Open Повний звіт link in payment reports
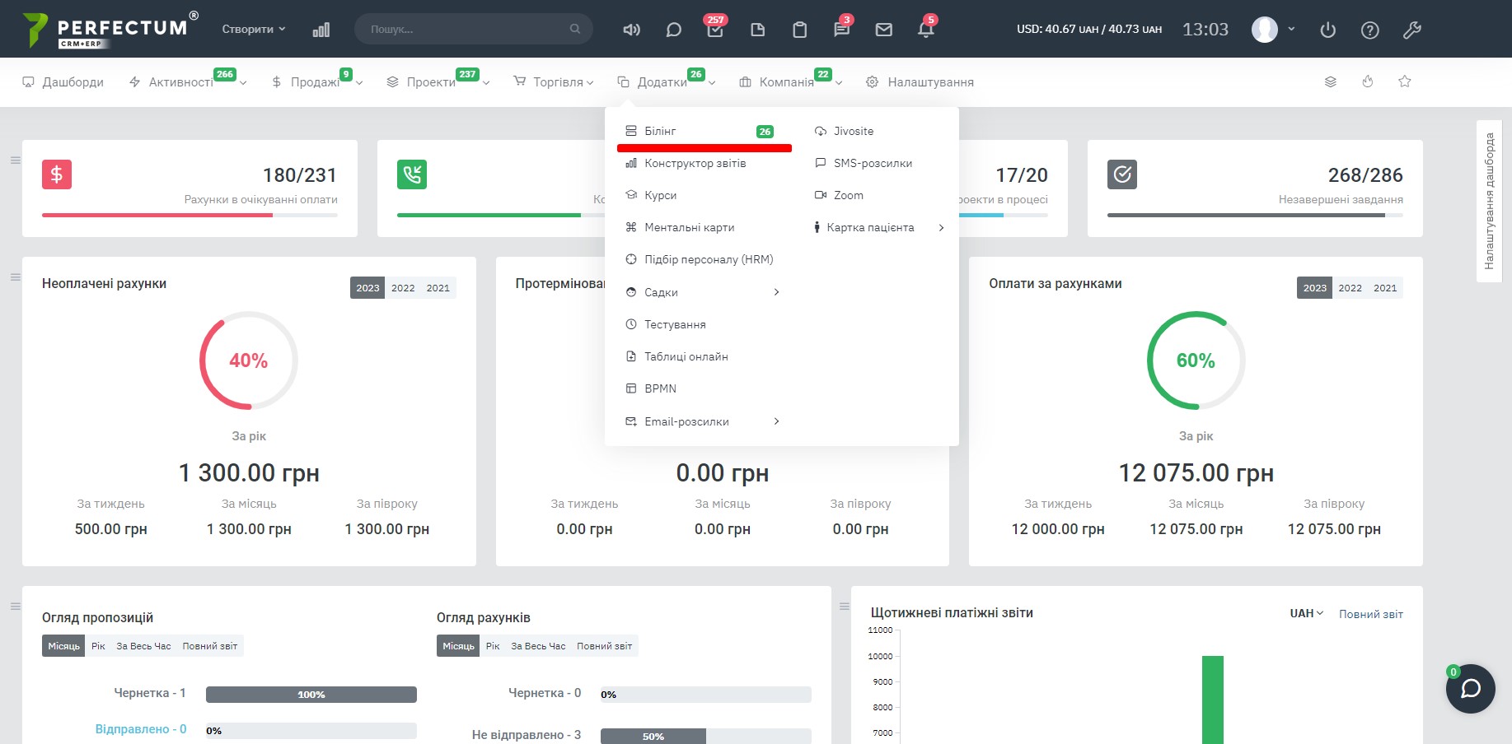 click(1370, 614)
